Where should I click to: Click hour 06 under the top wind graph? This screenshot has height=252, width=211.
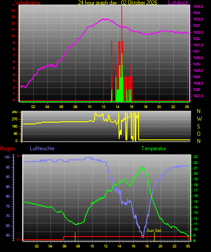tap(61, 107)
